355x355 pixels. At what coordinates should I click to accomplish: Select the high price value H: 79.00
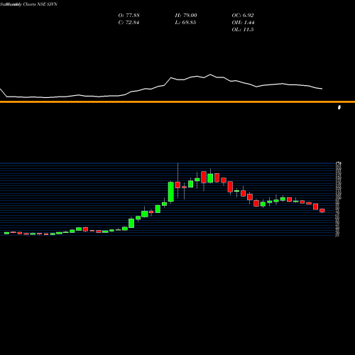(186, 16)
